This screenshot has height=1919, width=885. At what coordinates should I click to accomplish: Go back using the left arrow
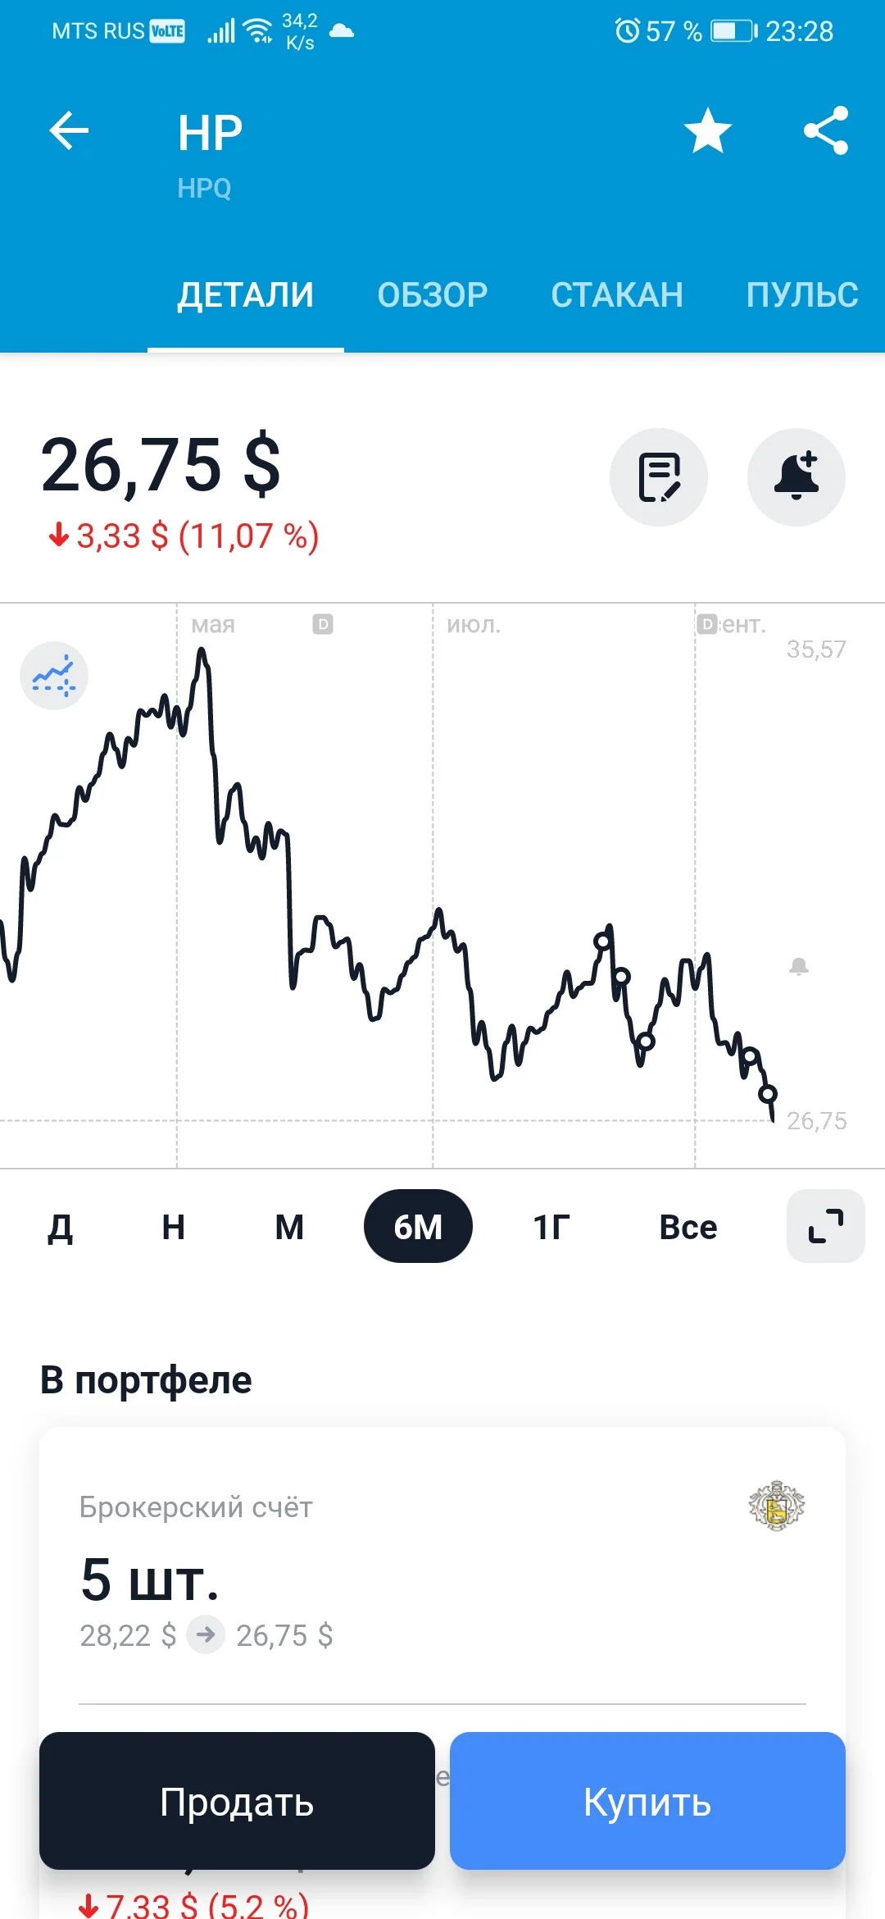tap(69, 131)
